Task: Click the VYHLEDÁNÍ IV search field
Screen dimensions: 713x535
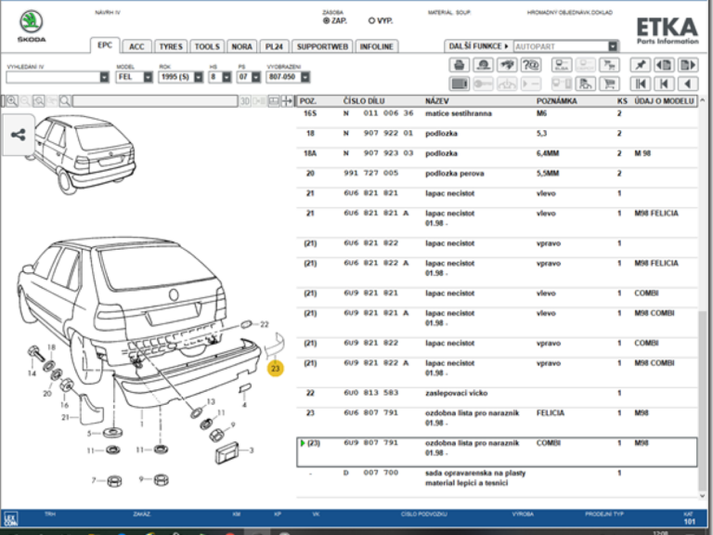Action: [52, 77]
